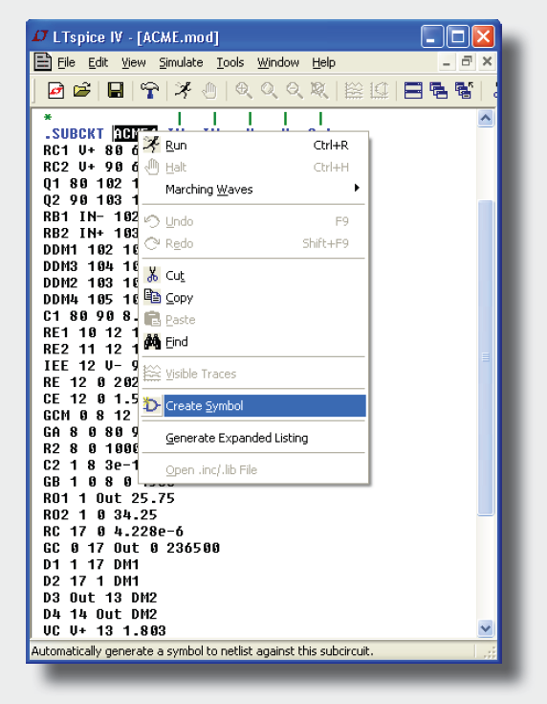Click the running man Run toolbar icon

pos(184,90)
